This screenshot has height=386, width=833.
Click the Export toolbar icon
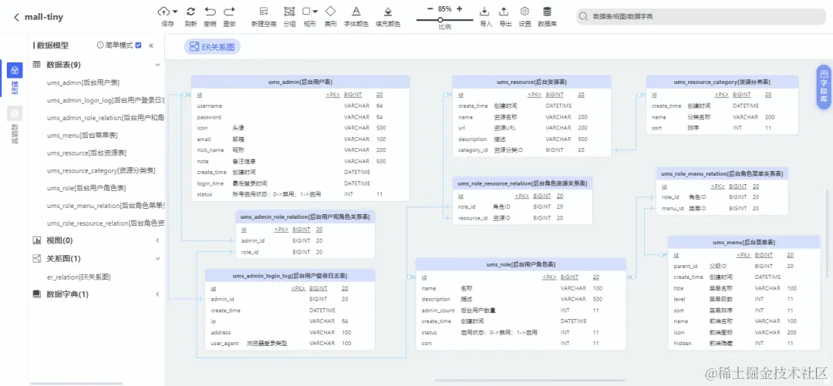click(x=504, y=11)
